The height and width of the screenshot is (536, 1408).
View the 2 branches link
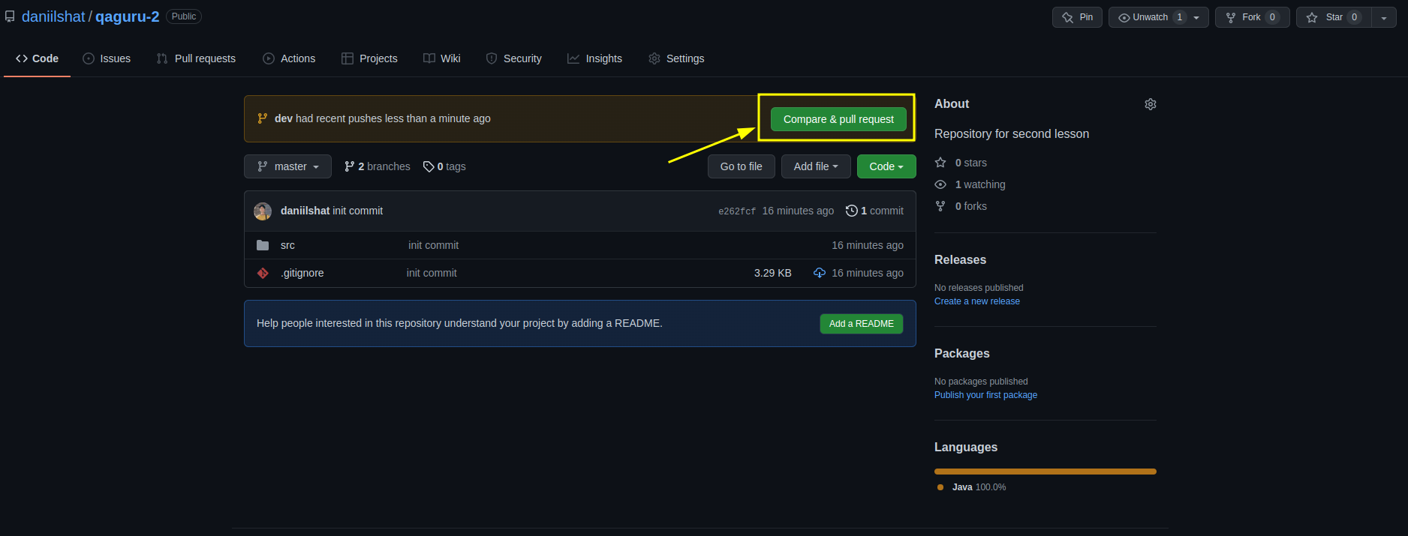pyautogui.click(x=378, y=166)
